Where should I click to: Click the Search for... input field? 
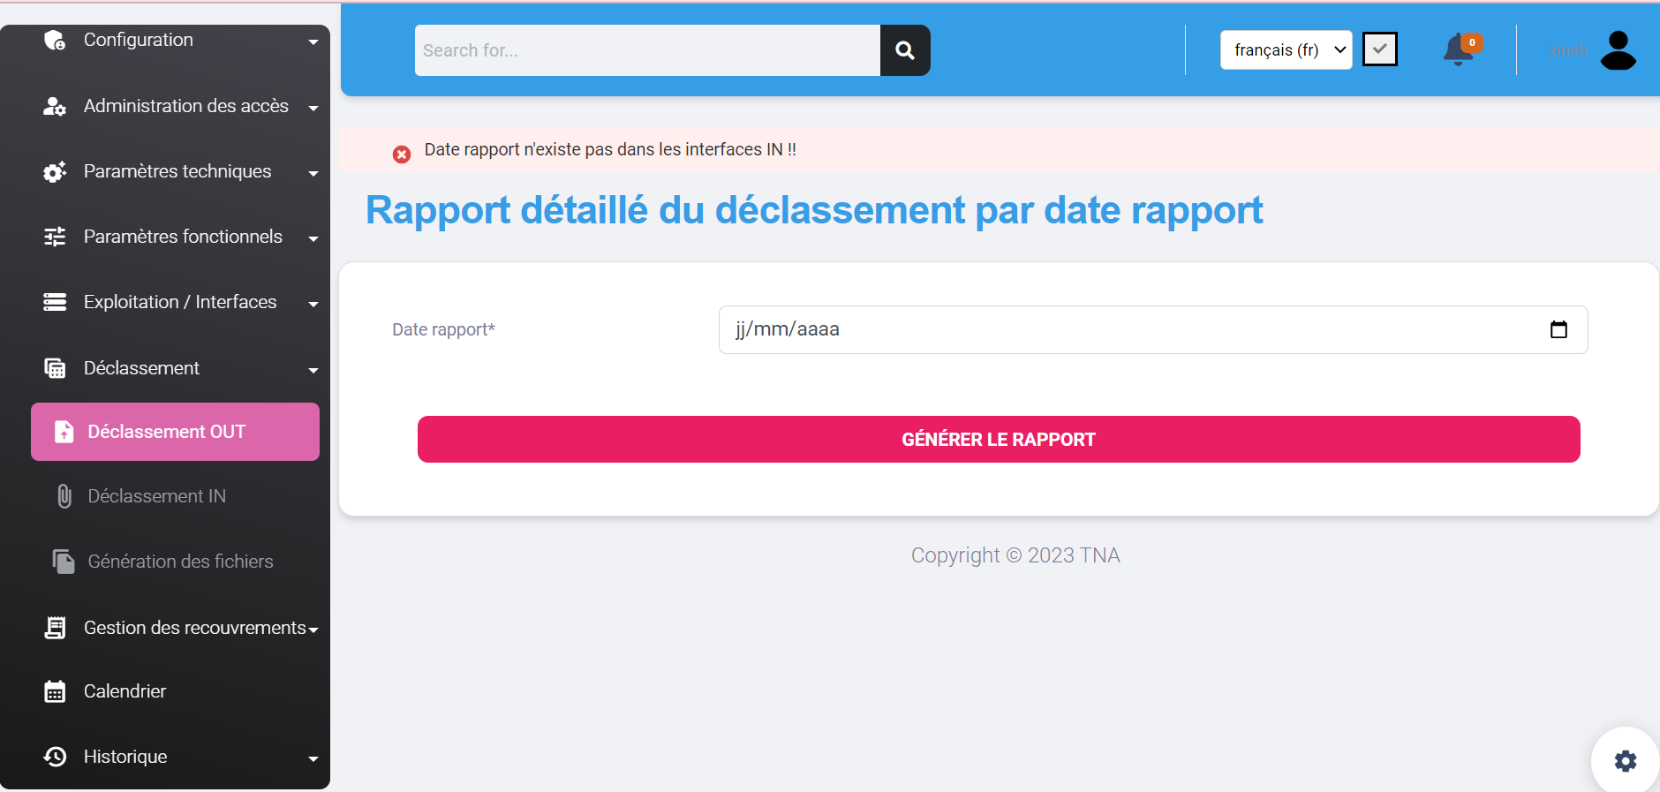pyautogui.click(x=647, y=50)
